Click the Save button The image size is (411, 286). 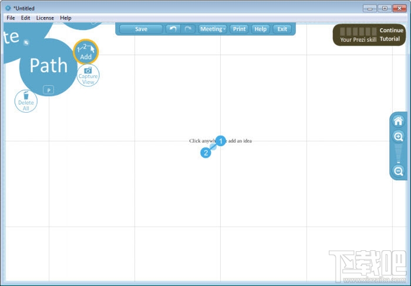(141, 29)
